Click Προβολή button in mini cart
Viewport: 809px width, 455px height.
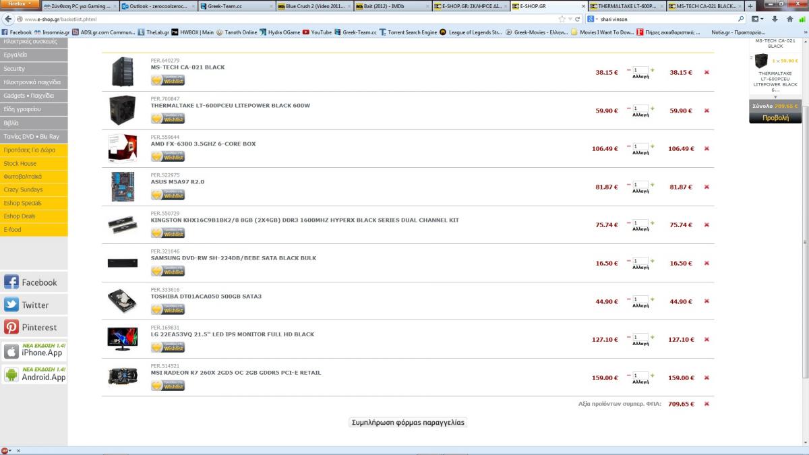click(x=775, y=117)
